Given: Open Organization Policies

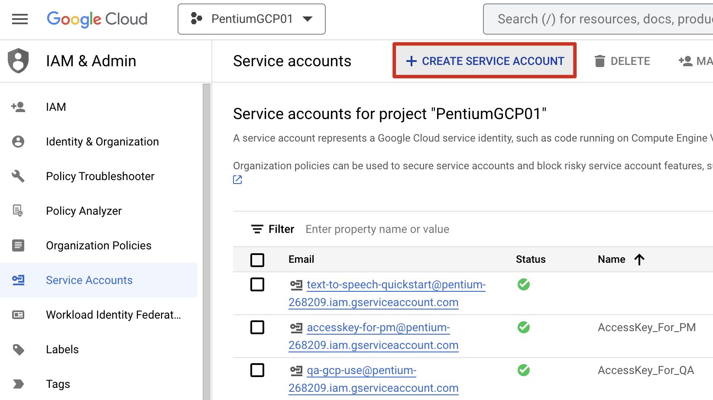Looking at the screenshot, I should click(99, 245).
